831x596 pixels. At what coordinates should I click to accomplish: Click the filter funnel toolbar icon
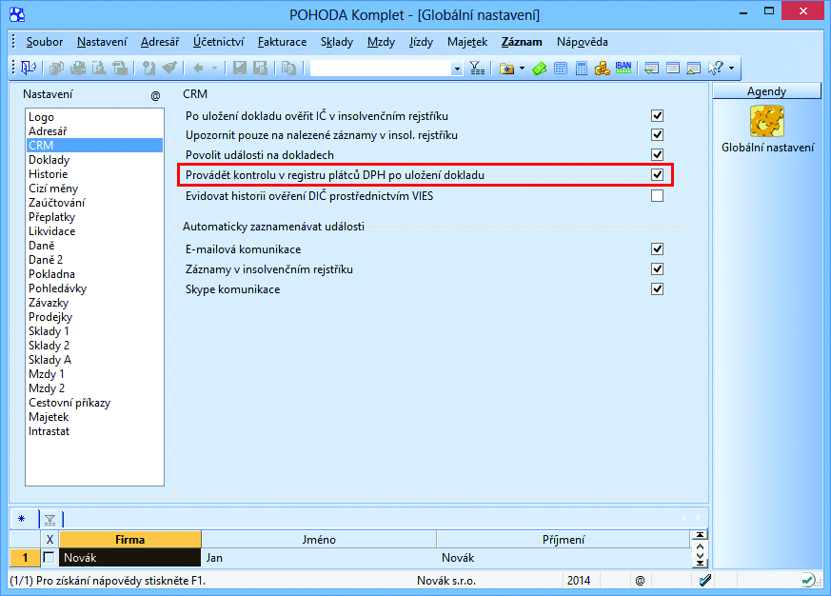click(477, 68)
